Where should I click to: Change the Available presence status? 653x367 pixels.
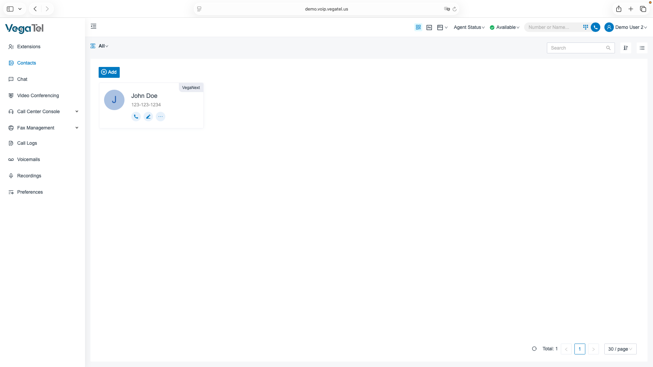(x=505, y=27)
